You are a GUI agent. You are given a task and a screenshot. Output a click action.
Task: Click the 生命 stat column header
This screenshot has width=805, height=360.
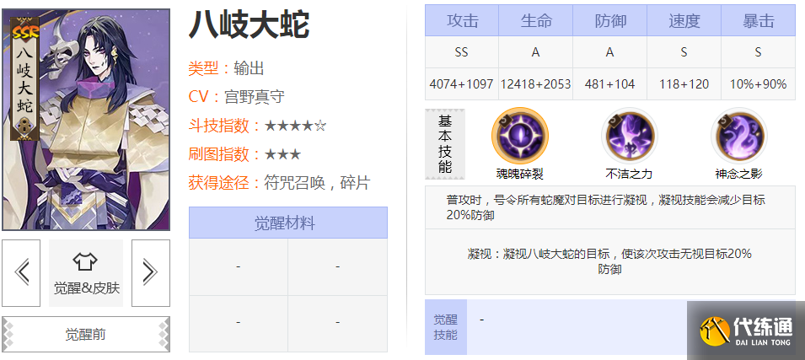click(535, 21)
